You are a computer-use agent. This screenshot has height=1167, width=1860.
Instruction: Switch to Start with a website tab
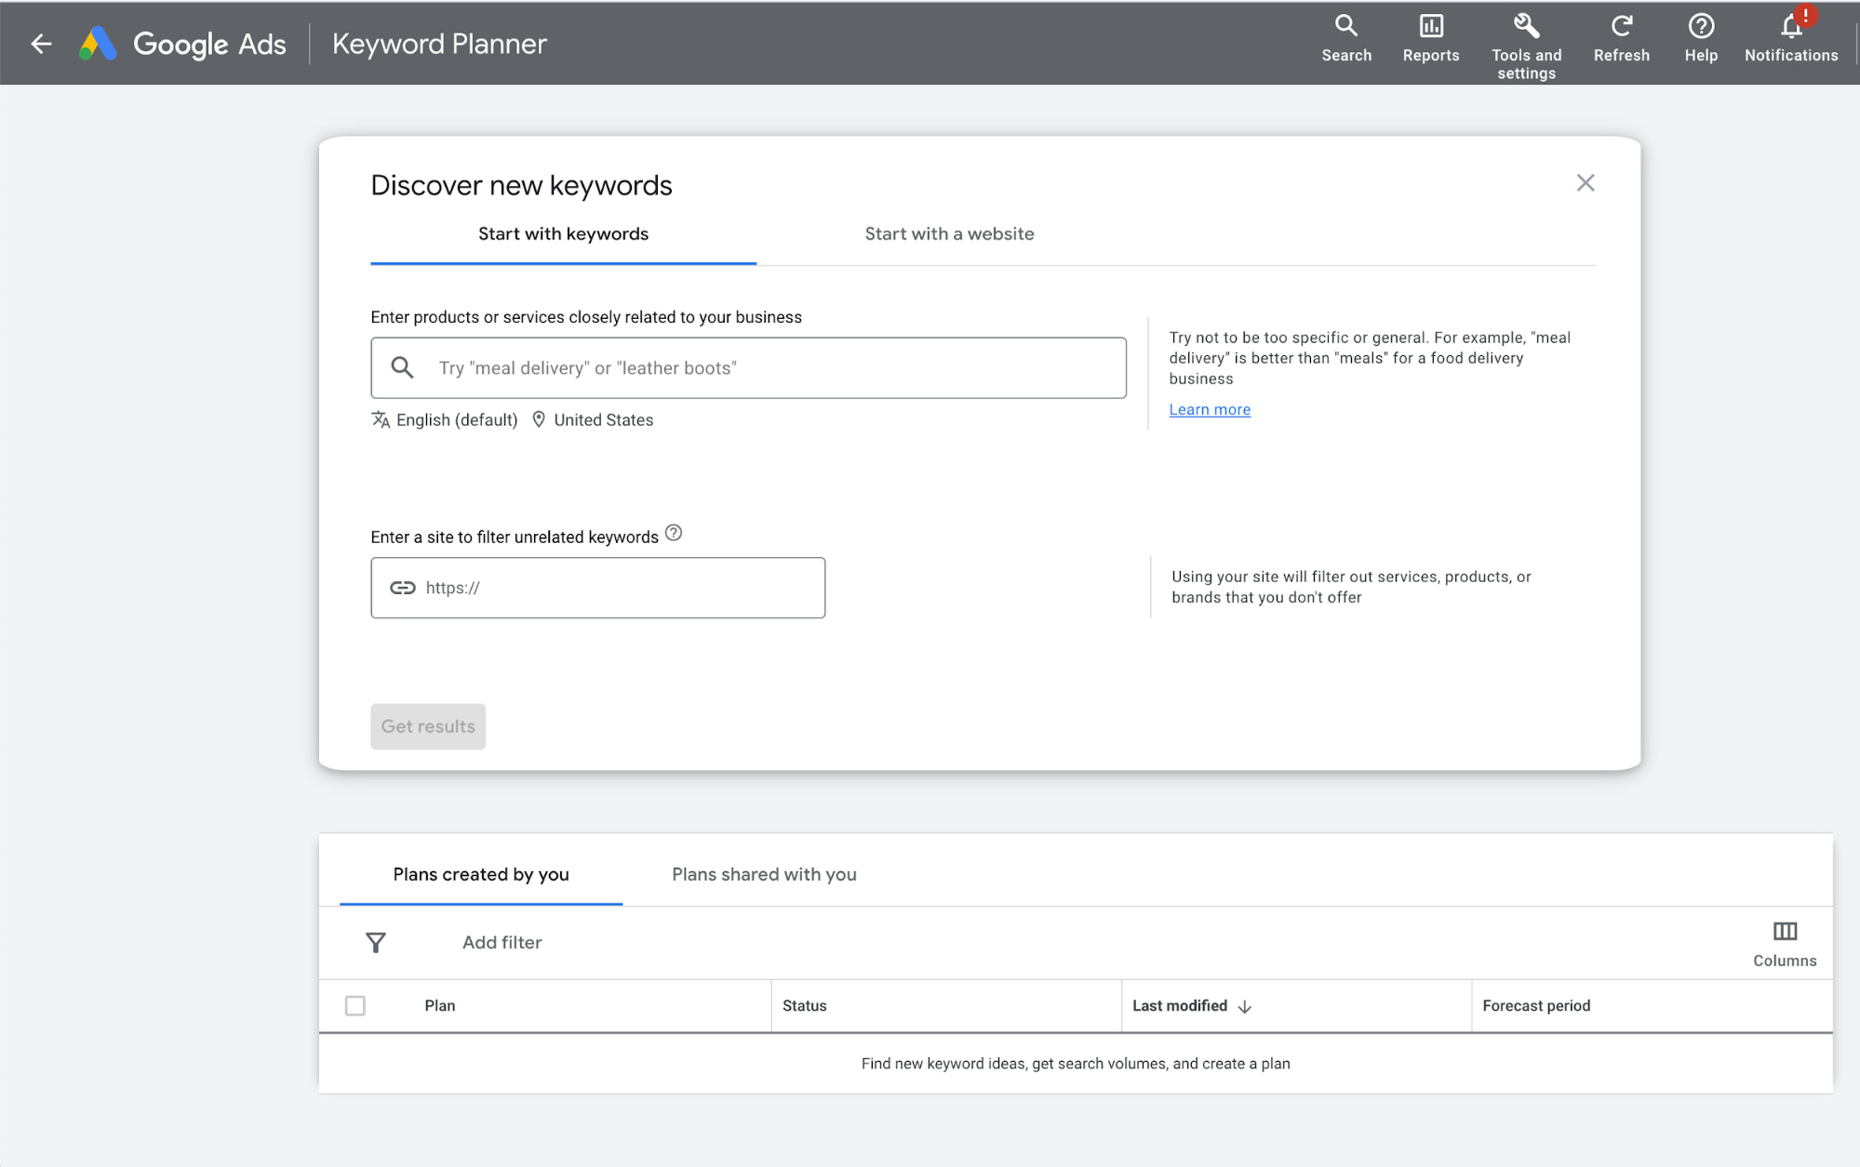point(949,234)
